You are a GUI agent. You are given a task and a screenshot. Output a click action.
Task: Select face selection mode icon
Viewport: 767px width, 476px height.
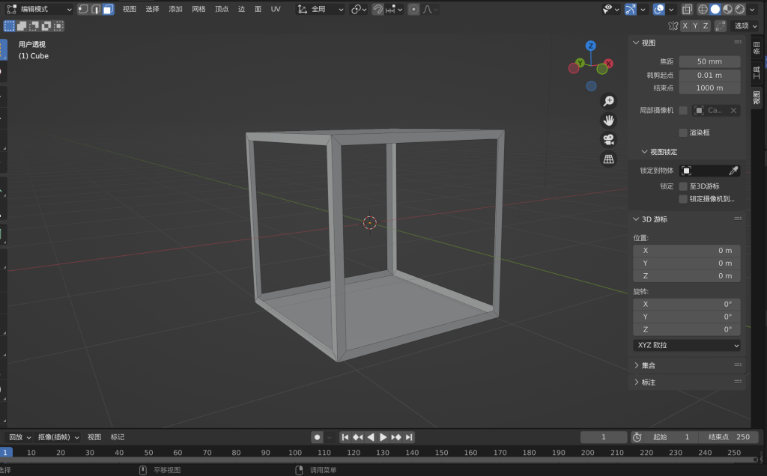pos(109,9)
